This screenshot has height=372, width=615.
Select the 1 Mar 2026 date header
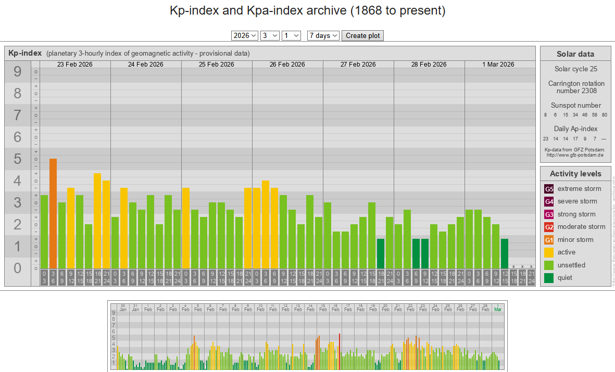tap(498, 65)
